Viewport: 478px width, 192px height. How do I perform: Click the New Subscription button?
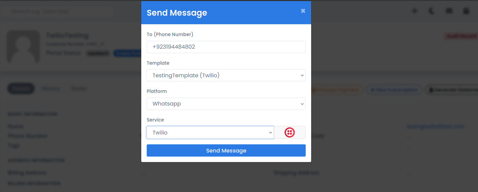coord(394,90)
